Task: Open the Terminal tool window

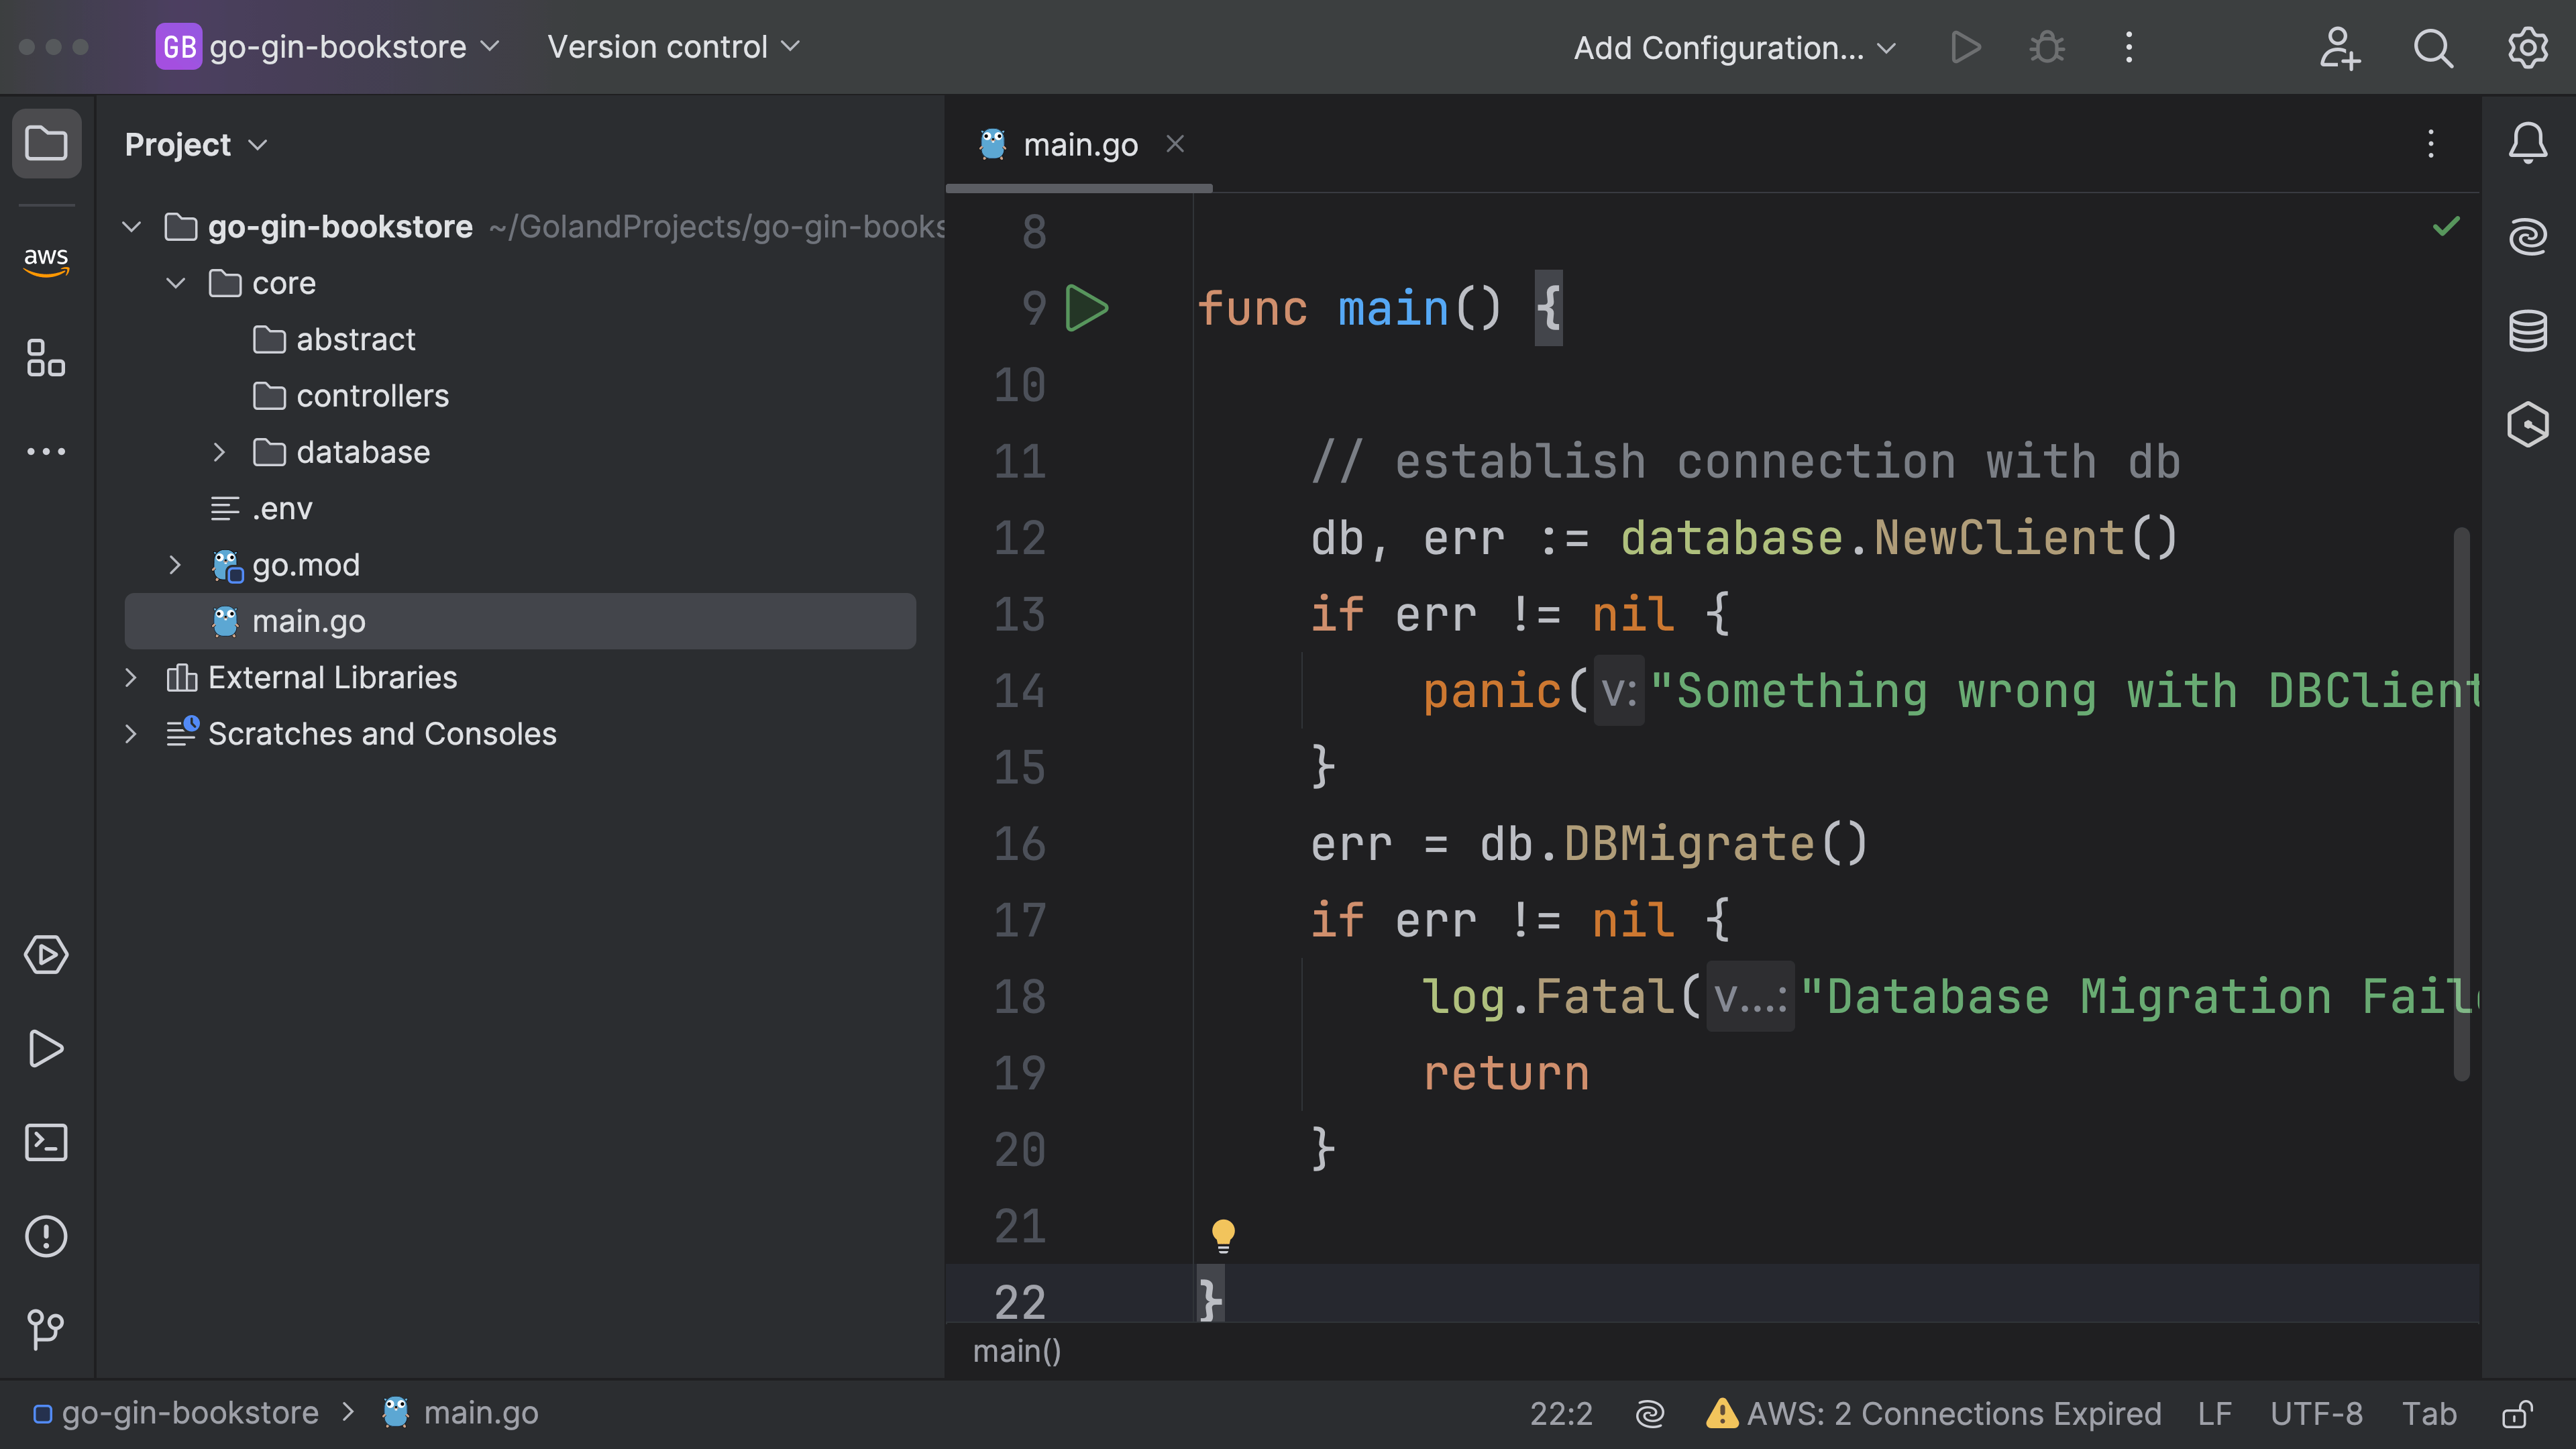Action: click(46, 1142)
